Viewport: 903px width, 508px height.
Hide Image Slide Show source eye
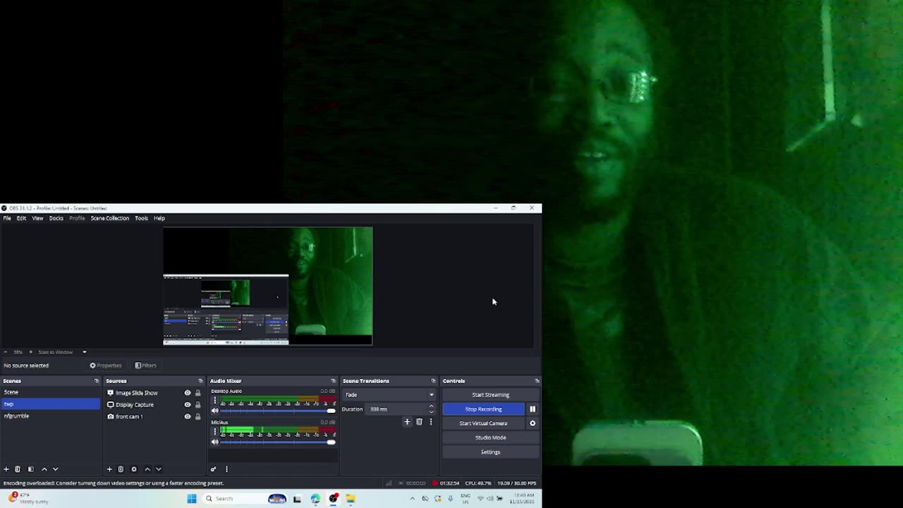[188, 393]
